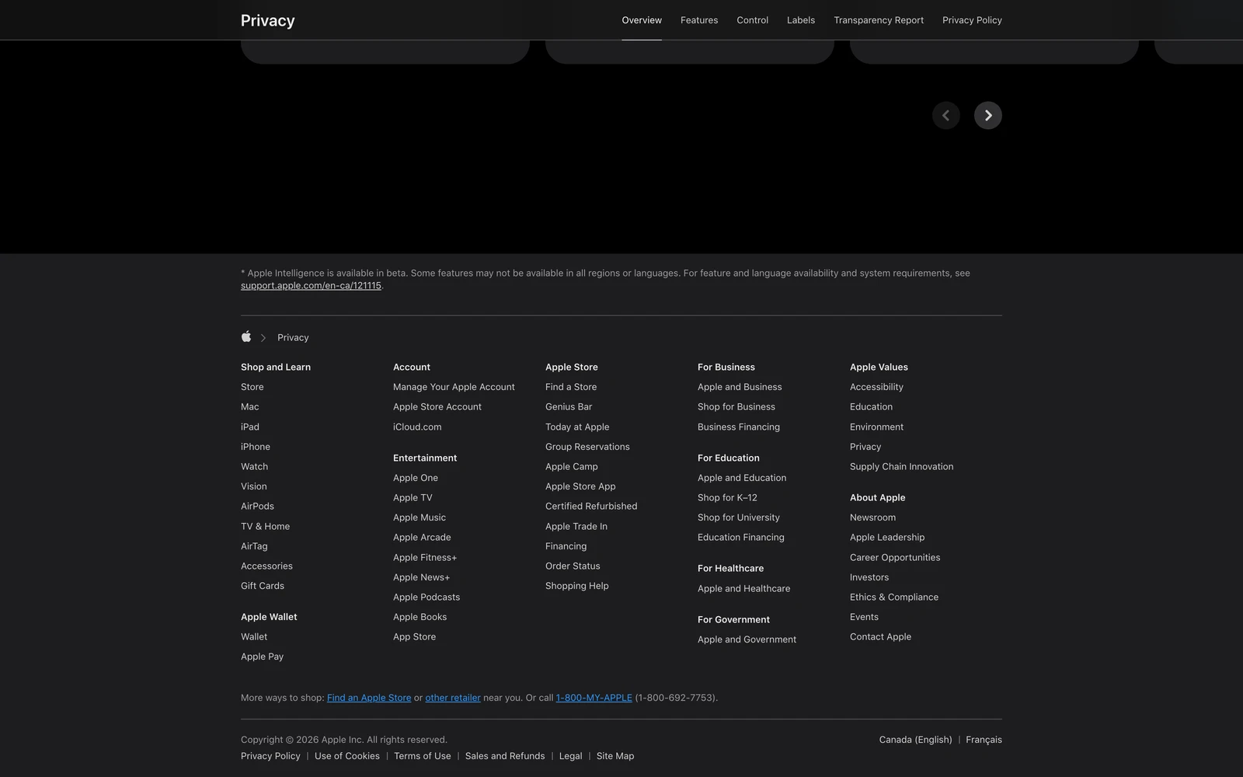Click the Apple logo breadcrumb icon

(x=246, y=337)
